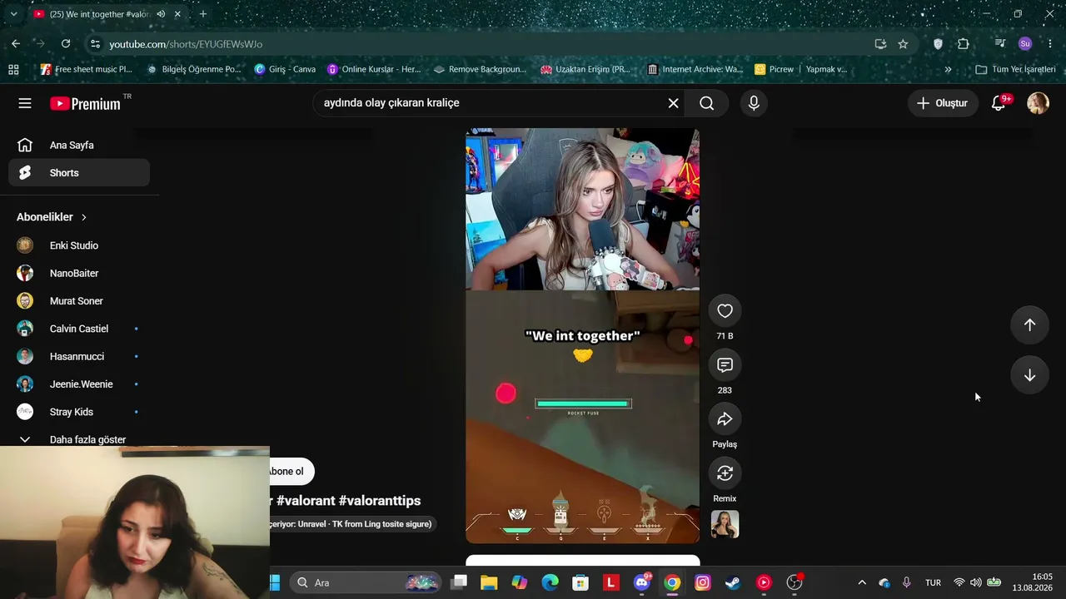Run search with the magnifier button
The image size is (1066, 599).
[706, 103]
